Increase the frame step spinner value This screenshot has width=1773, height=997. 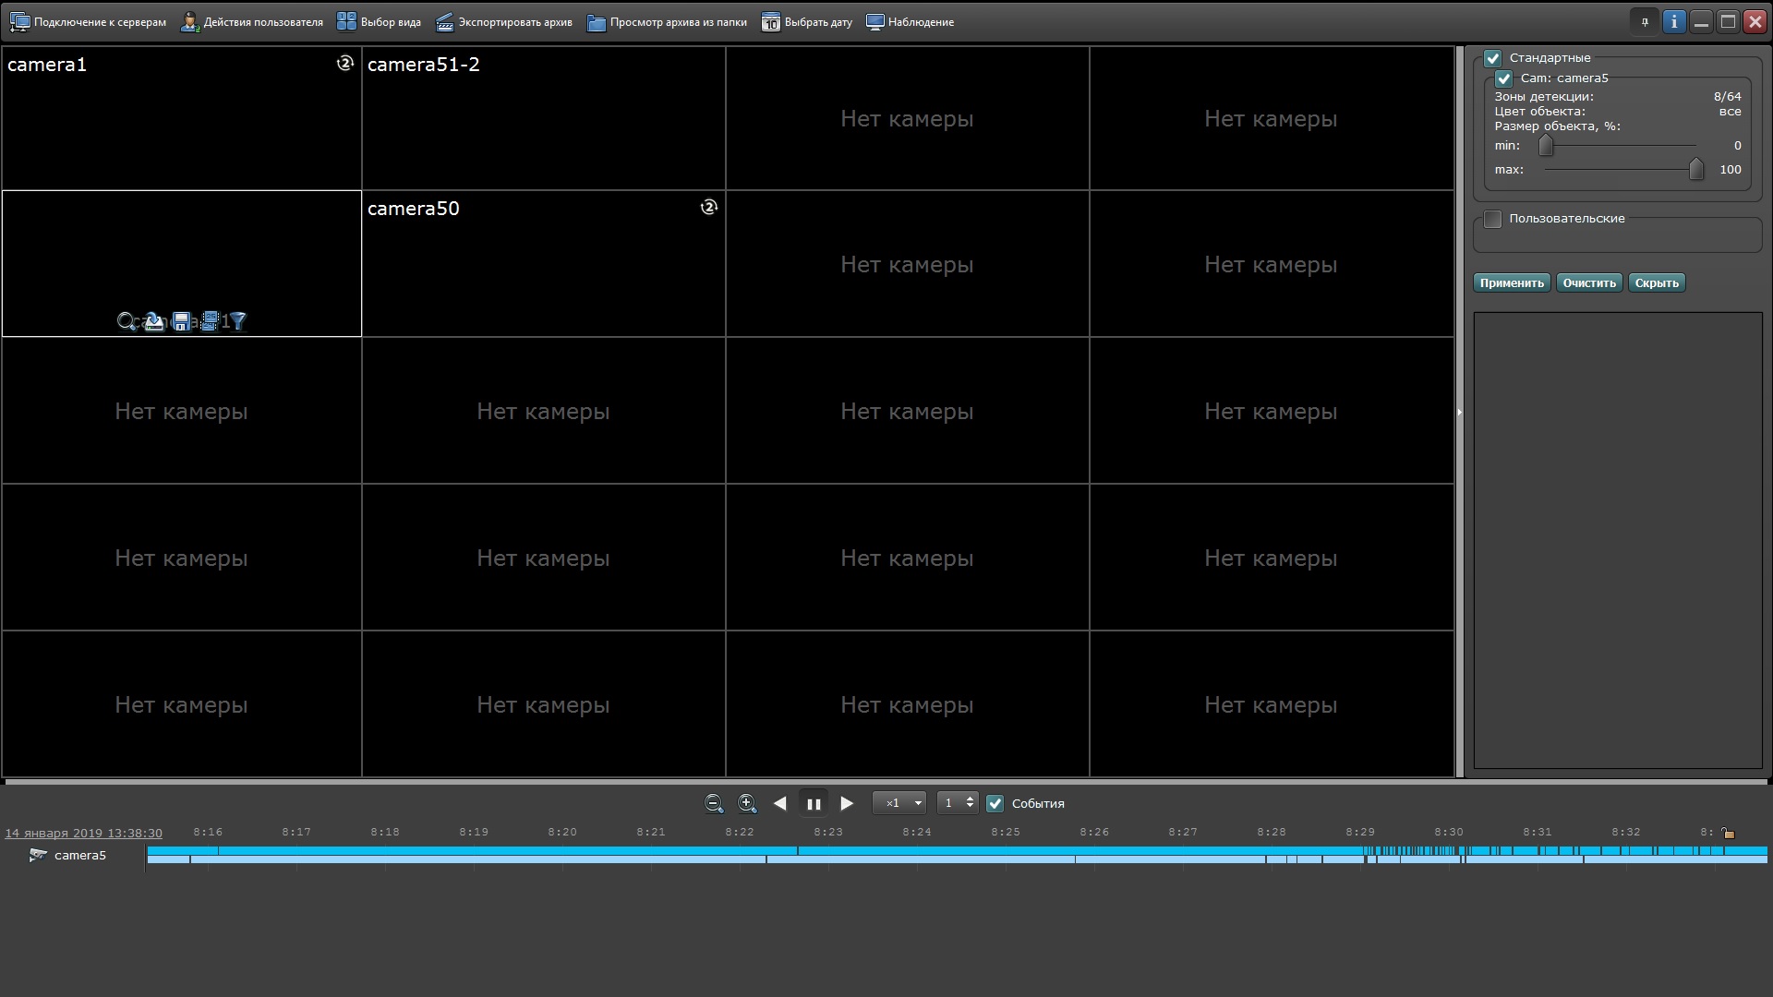(x=970, y=799)
